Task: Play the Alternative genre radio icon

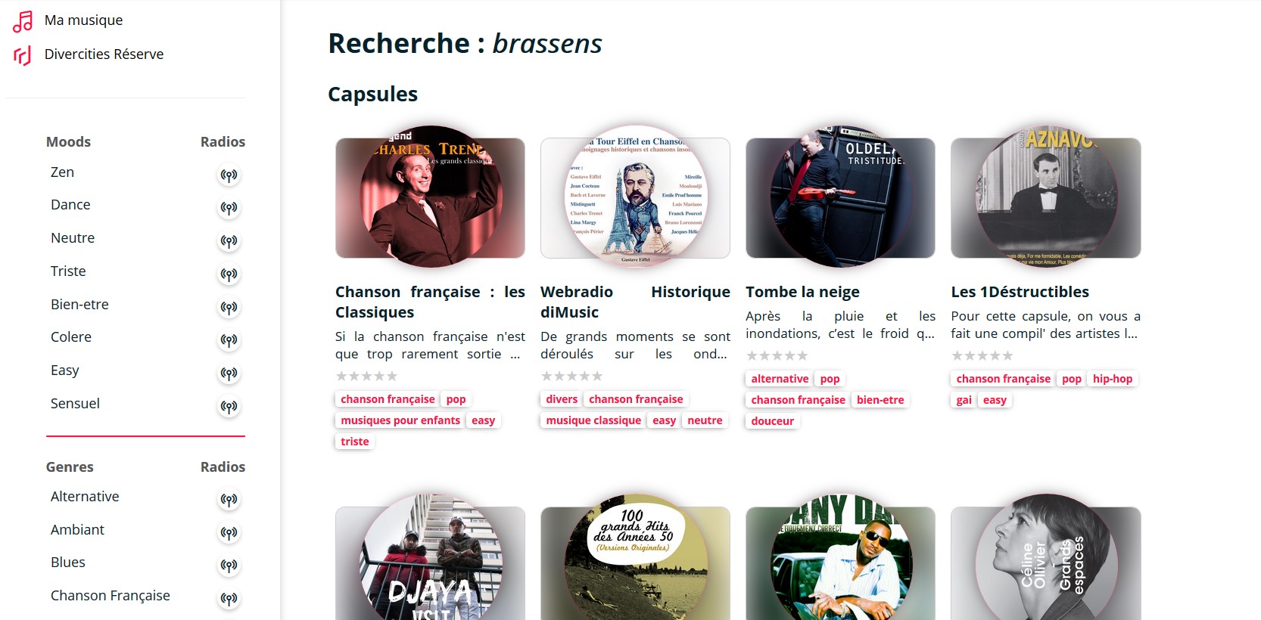Action: pos(229,500)
